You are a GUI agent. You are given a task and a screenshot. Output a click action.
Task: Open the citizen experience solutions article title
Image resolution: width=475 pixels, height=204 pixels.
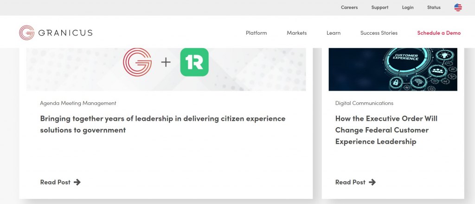(x=162, y=124)
